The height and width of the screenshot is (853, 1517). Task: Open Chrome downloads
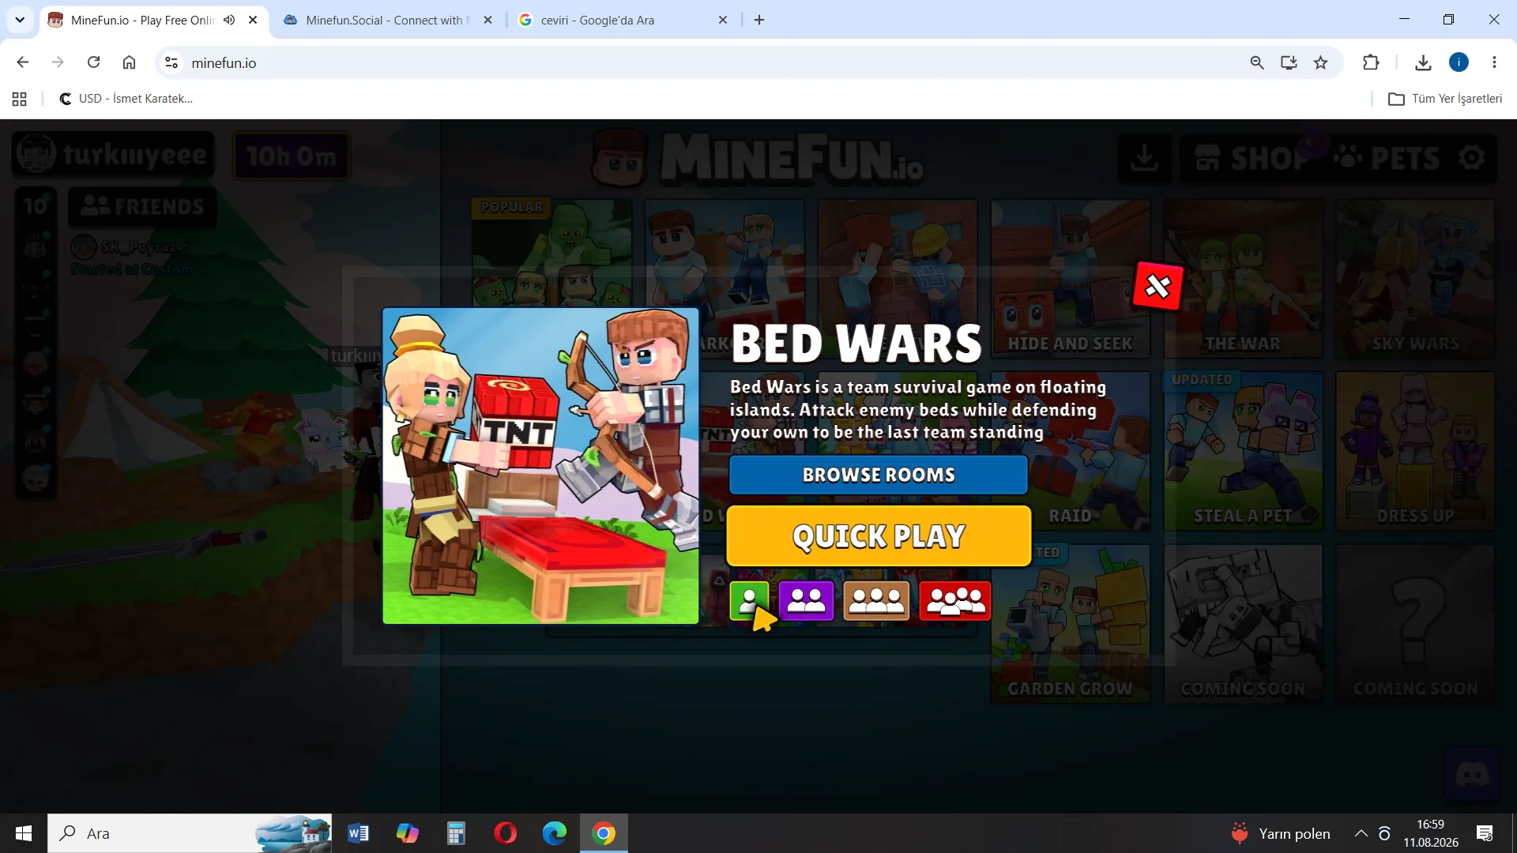1423,62
